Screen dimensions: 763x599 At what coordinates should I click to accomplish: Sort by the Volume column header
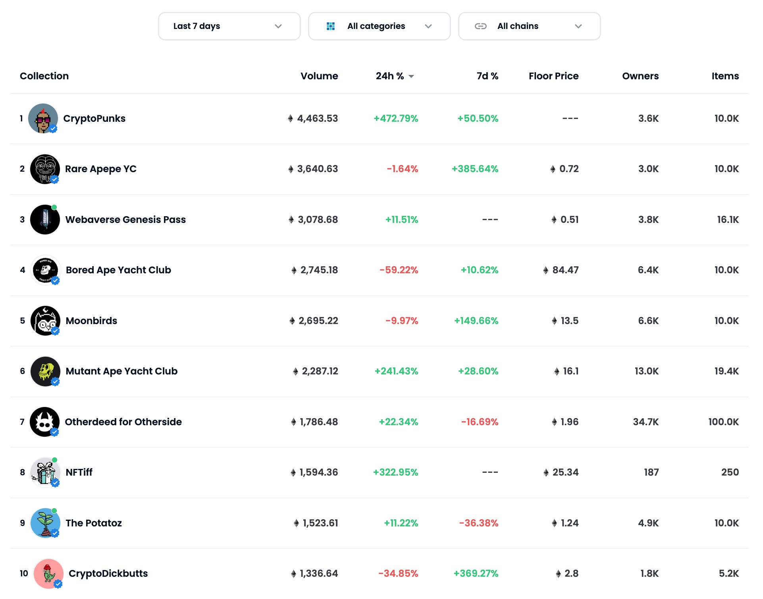[319, 76]
